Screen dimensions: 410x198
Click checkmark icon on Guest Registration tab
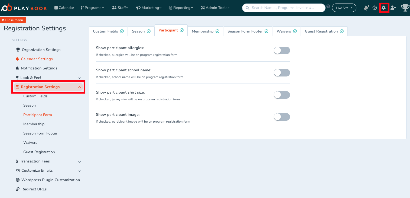(x=342, y=31)
